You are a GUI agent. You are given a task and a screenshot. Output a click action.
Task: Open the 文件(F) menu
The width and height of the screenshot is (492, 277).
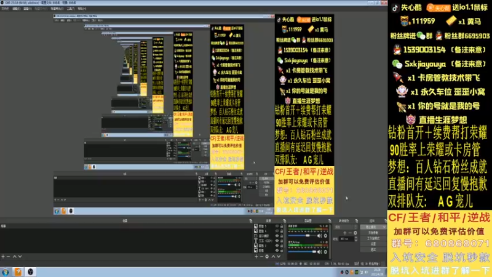click(x=5, y=9)
